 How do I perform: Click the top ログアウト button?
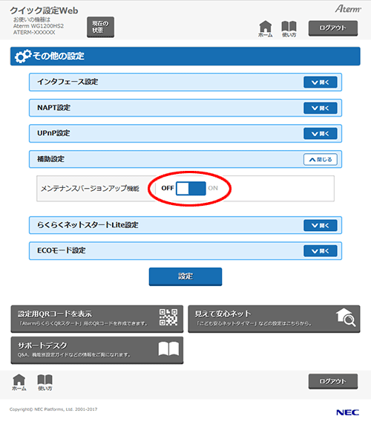(x=333, y=28)
